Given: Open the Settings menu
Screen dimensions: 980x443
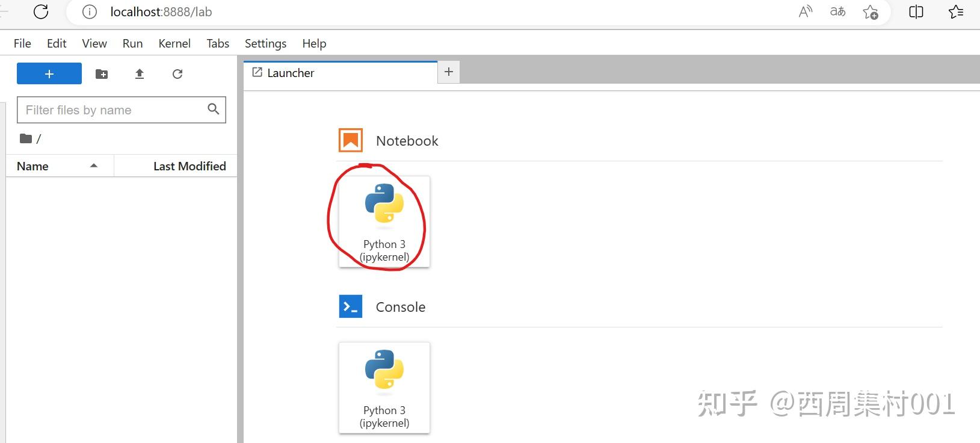Looking at the screenshot, I should 265,43.
